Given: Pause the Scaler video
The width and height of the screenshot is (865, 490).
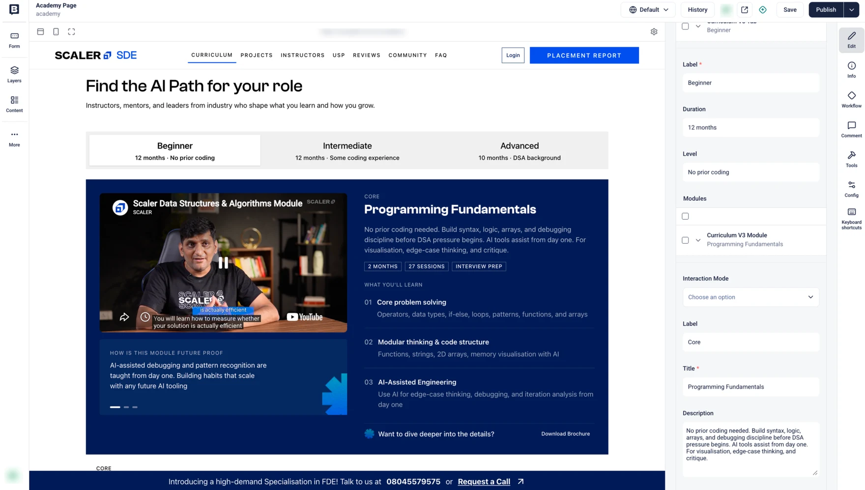Looking at the screenshot, I should (x=223, y=263).
